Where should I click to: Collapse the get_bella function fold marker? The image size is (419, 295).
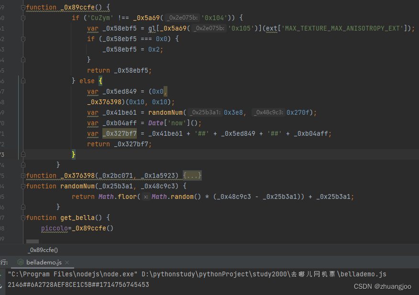tap(23, 218)
